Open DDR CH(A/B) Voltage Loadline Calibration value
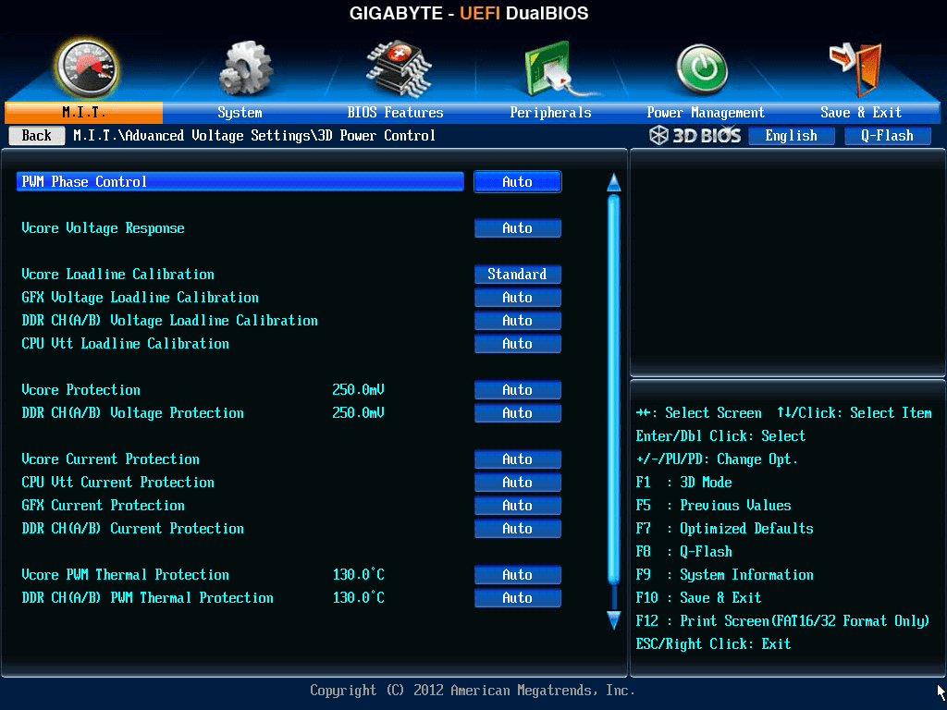Viewport: 947px width, 710px height. [518, 321]
